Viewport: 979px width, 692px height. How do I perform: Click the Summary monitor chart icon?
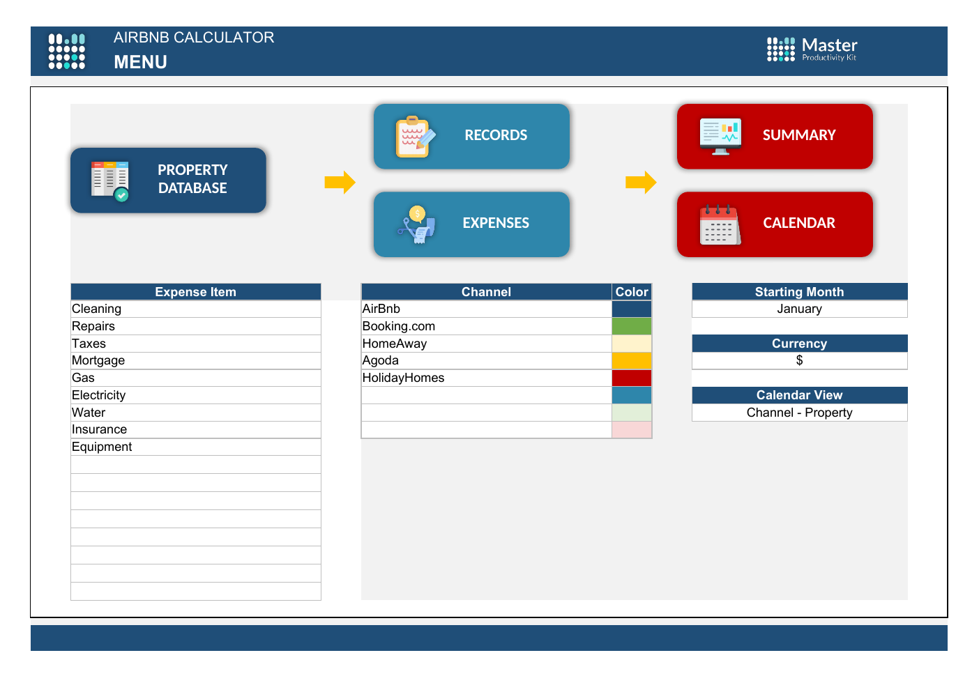[x=720, y=136]
